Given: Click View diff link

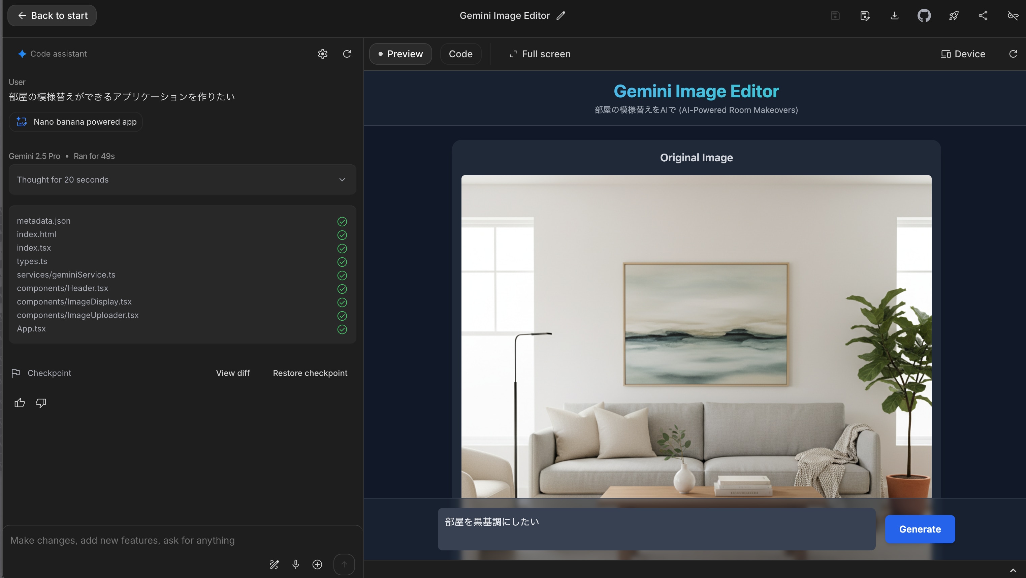Looking at the screenshot, I should pos(233,373).
